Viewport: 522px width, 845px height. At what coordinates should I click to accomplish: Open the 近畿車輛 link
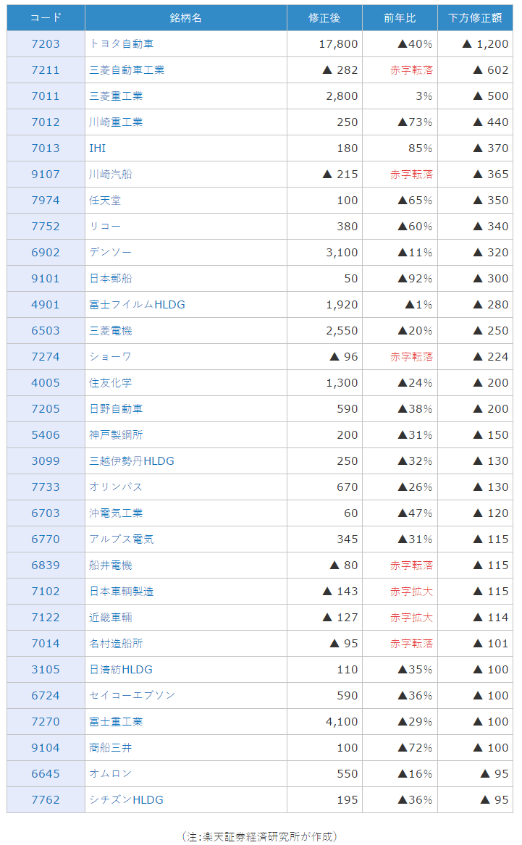click(111, 618)
